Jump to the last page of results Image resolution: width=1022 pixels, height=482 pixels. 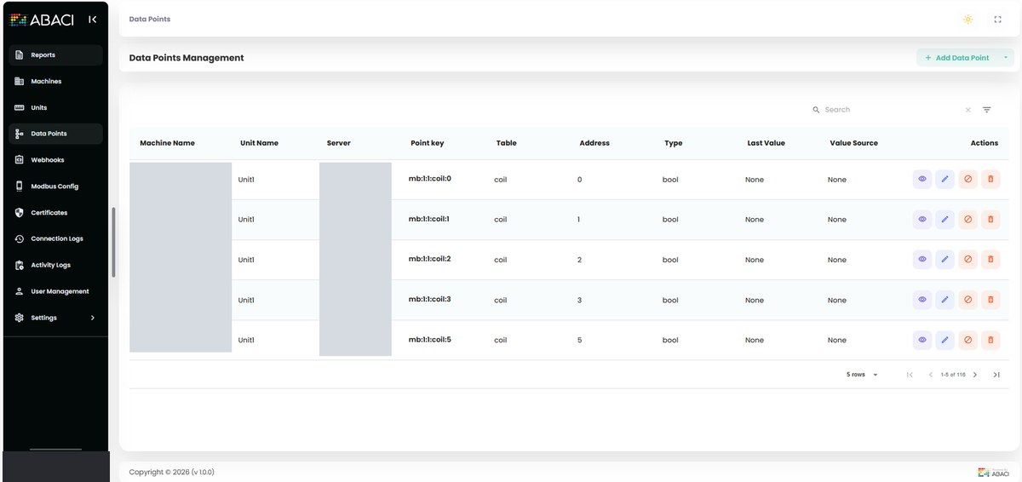coord(996,375)
